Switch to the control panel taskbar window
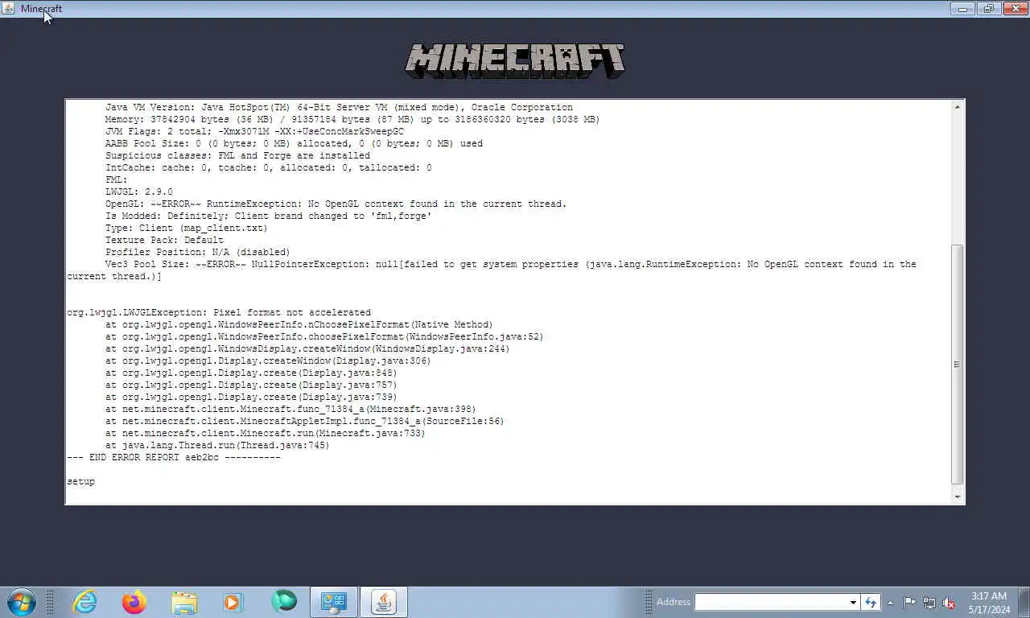Screen dimensions: 1030x618 point(333,602)
